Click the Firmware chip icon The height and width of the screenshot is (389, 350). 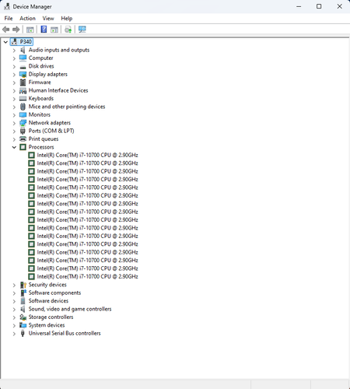tap(23, 82)
